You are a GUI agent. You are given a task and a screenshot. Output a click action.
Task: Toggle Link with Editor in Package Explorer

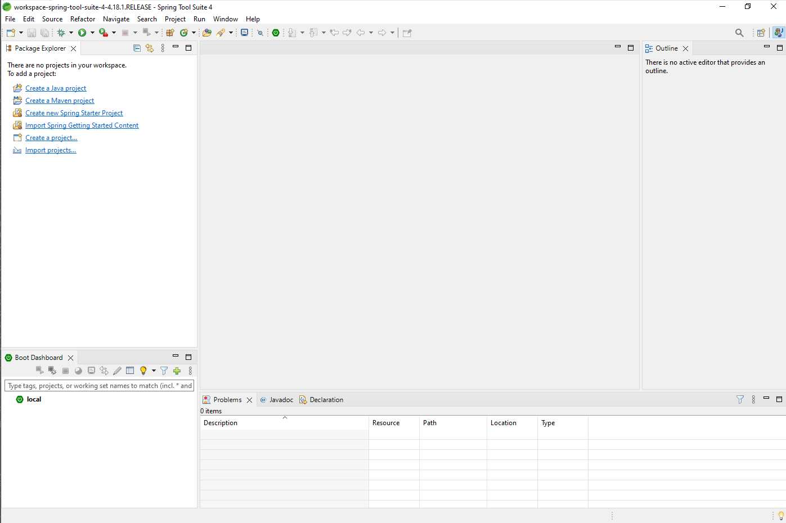(150, 48)
